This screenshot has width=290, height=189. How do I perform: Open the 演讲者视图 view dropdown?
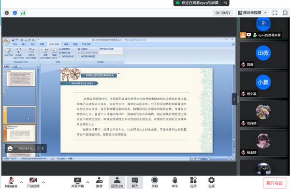click(252, 13)
